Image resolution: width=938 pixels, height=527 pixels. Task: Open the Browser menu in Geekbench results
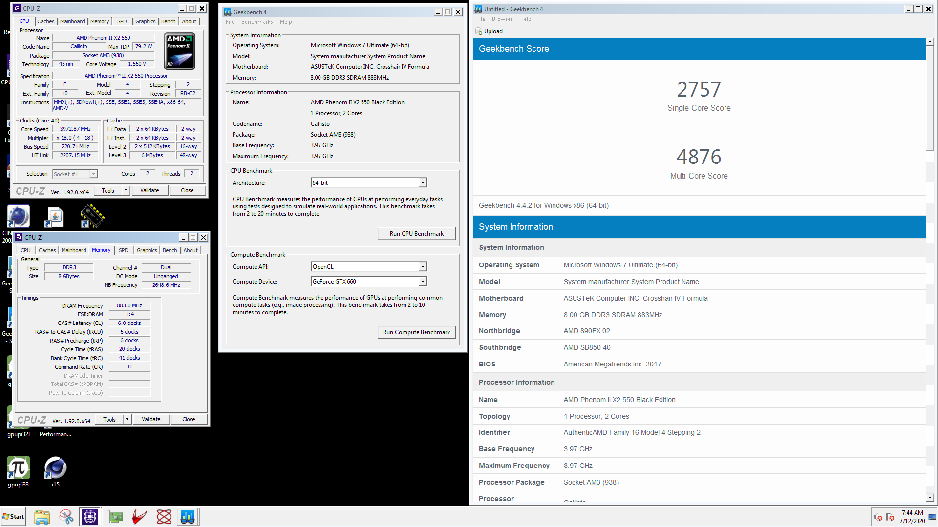pos(502,19)
